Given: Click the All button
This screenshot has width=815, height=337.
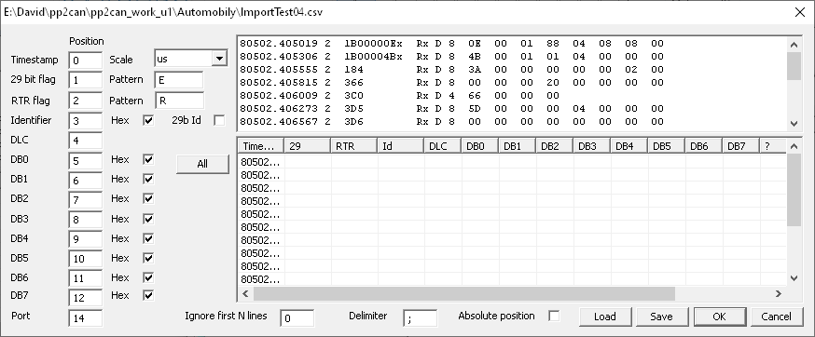Looking at the screenshot, I should (202, 164).
